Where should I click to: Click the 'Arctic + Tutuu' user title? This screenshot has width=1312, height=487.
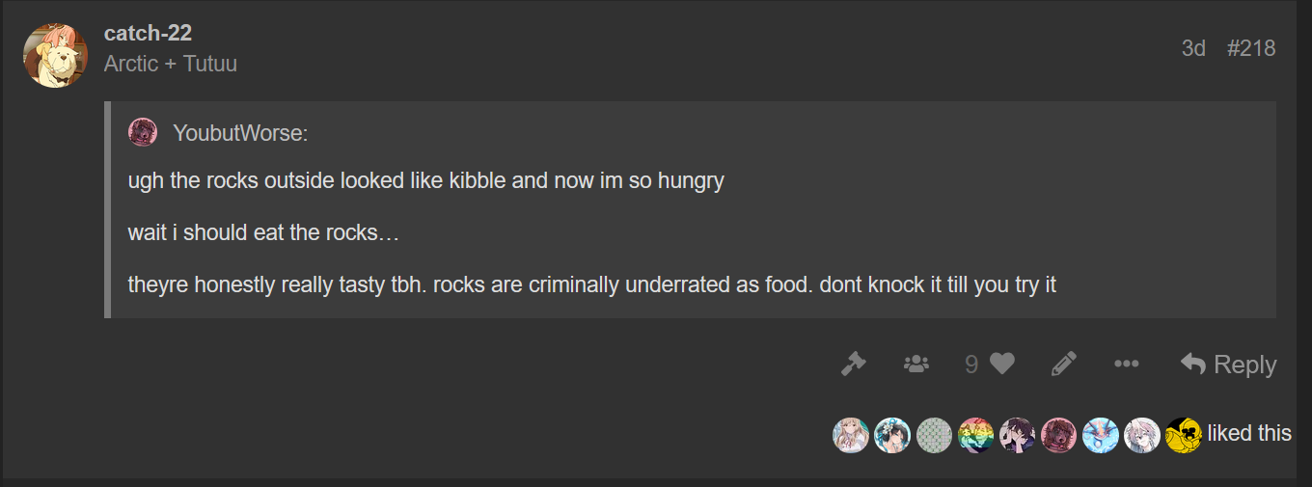point(170,64)
